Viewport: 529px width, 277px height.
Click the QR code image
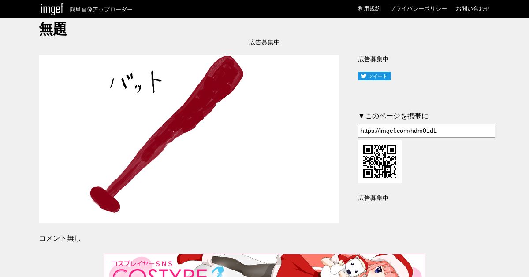(x=380, y=161)
